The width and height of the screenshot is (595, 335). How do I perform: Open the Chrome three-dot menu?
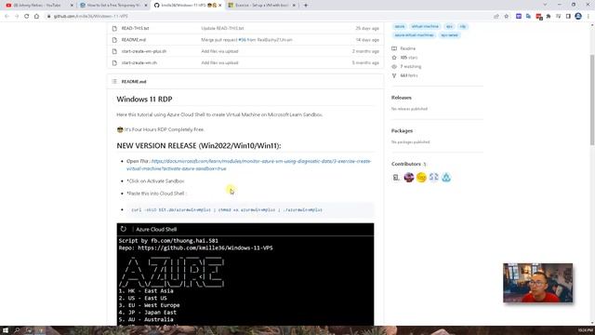(588, 17)
